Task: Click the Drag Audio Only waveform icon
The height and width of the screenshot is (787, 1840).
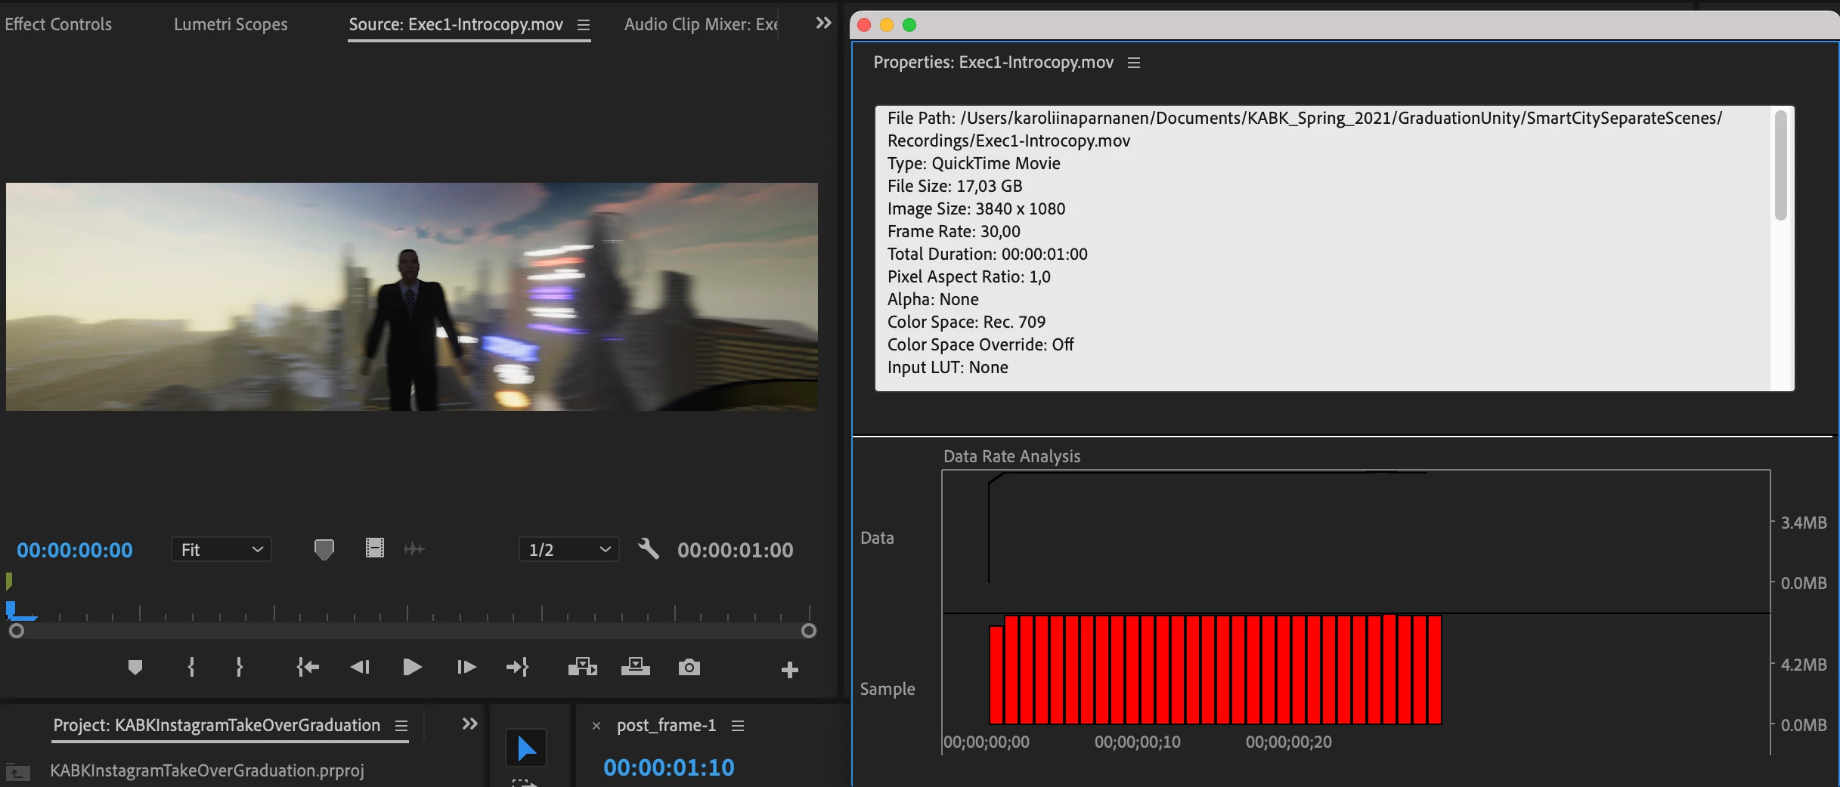Action: tap(414, 549)
